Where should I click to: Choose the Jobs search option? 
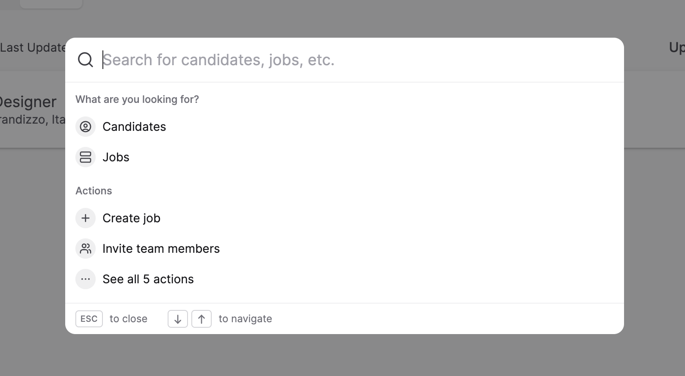(x=116, y=157)
